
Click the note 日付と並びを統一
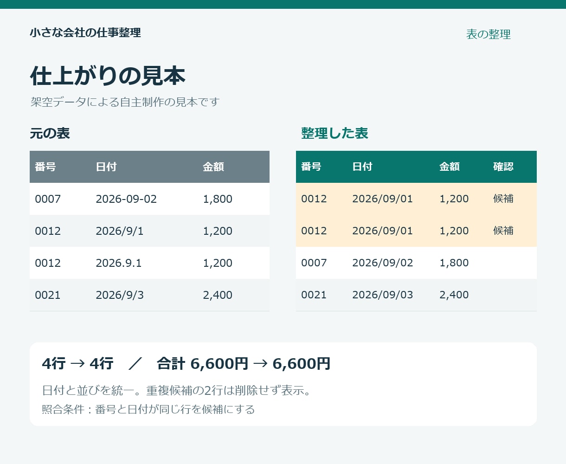(176, 391)
